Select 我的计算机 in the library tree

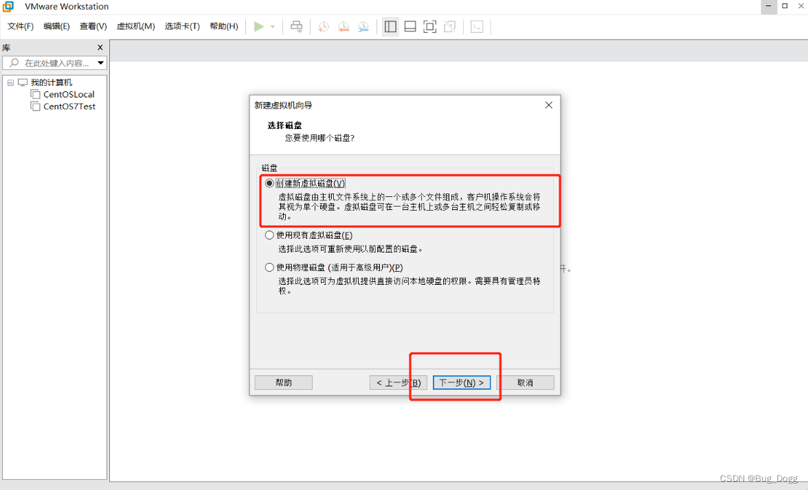[x=51, y=82]
